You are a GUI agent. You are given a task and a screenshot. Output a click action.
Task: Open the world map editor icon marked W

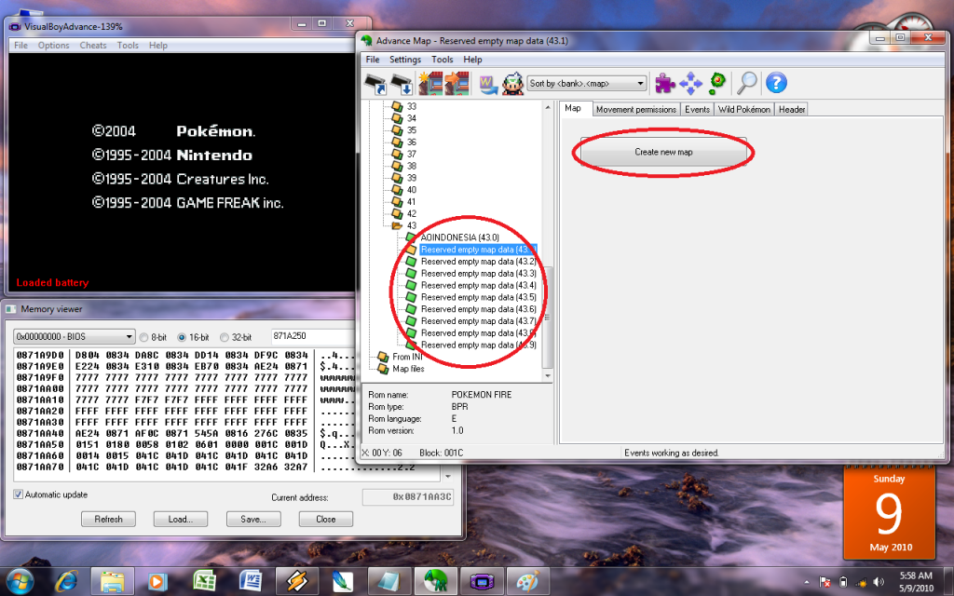pos(487,84)
